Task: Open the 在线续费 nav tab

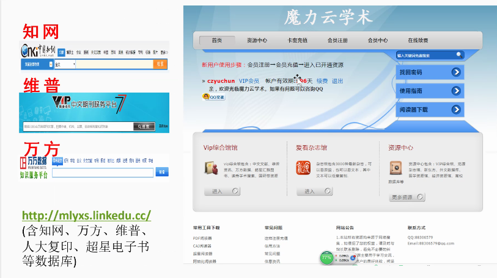Action: point(418,40)
